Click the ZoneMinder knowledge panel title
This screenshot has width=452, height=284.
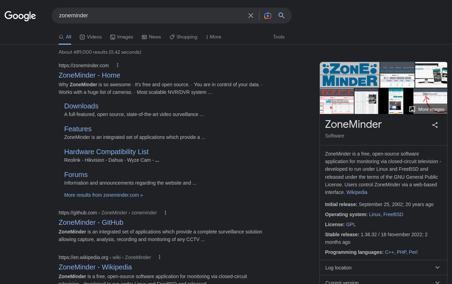click(x=353, y=124)
